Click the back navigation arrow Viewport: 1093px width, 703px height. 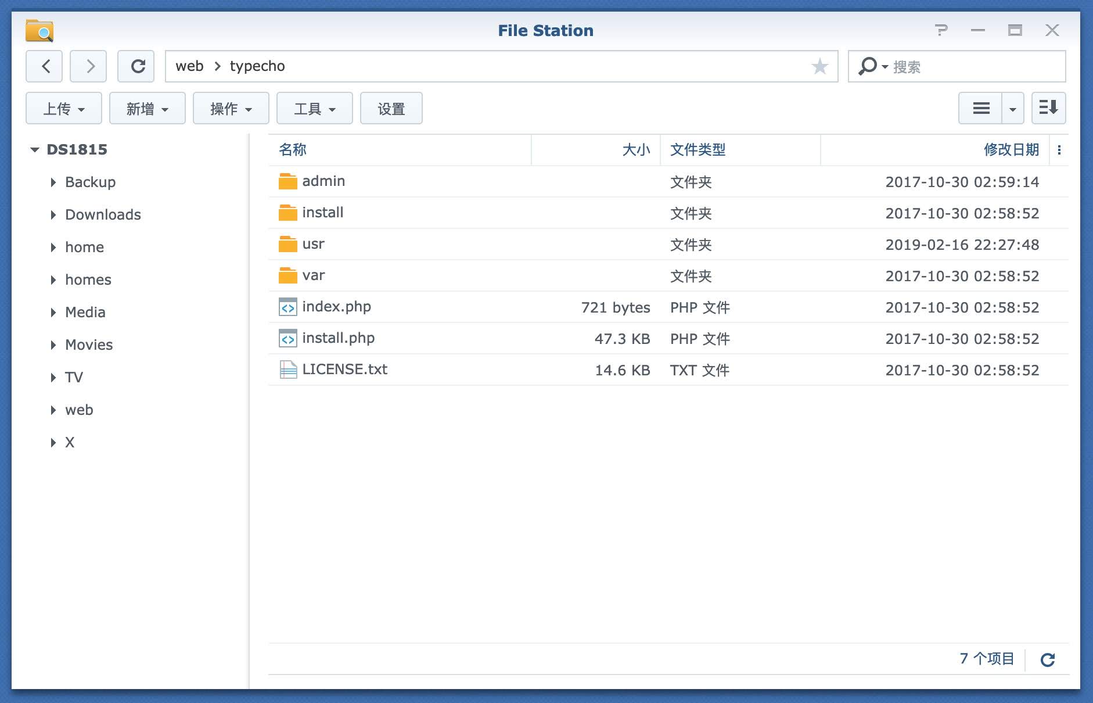pyautogui.click(x=45, y=66)
